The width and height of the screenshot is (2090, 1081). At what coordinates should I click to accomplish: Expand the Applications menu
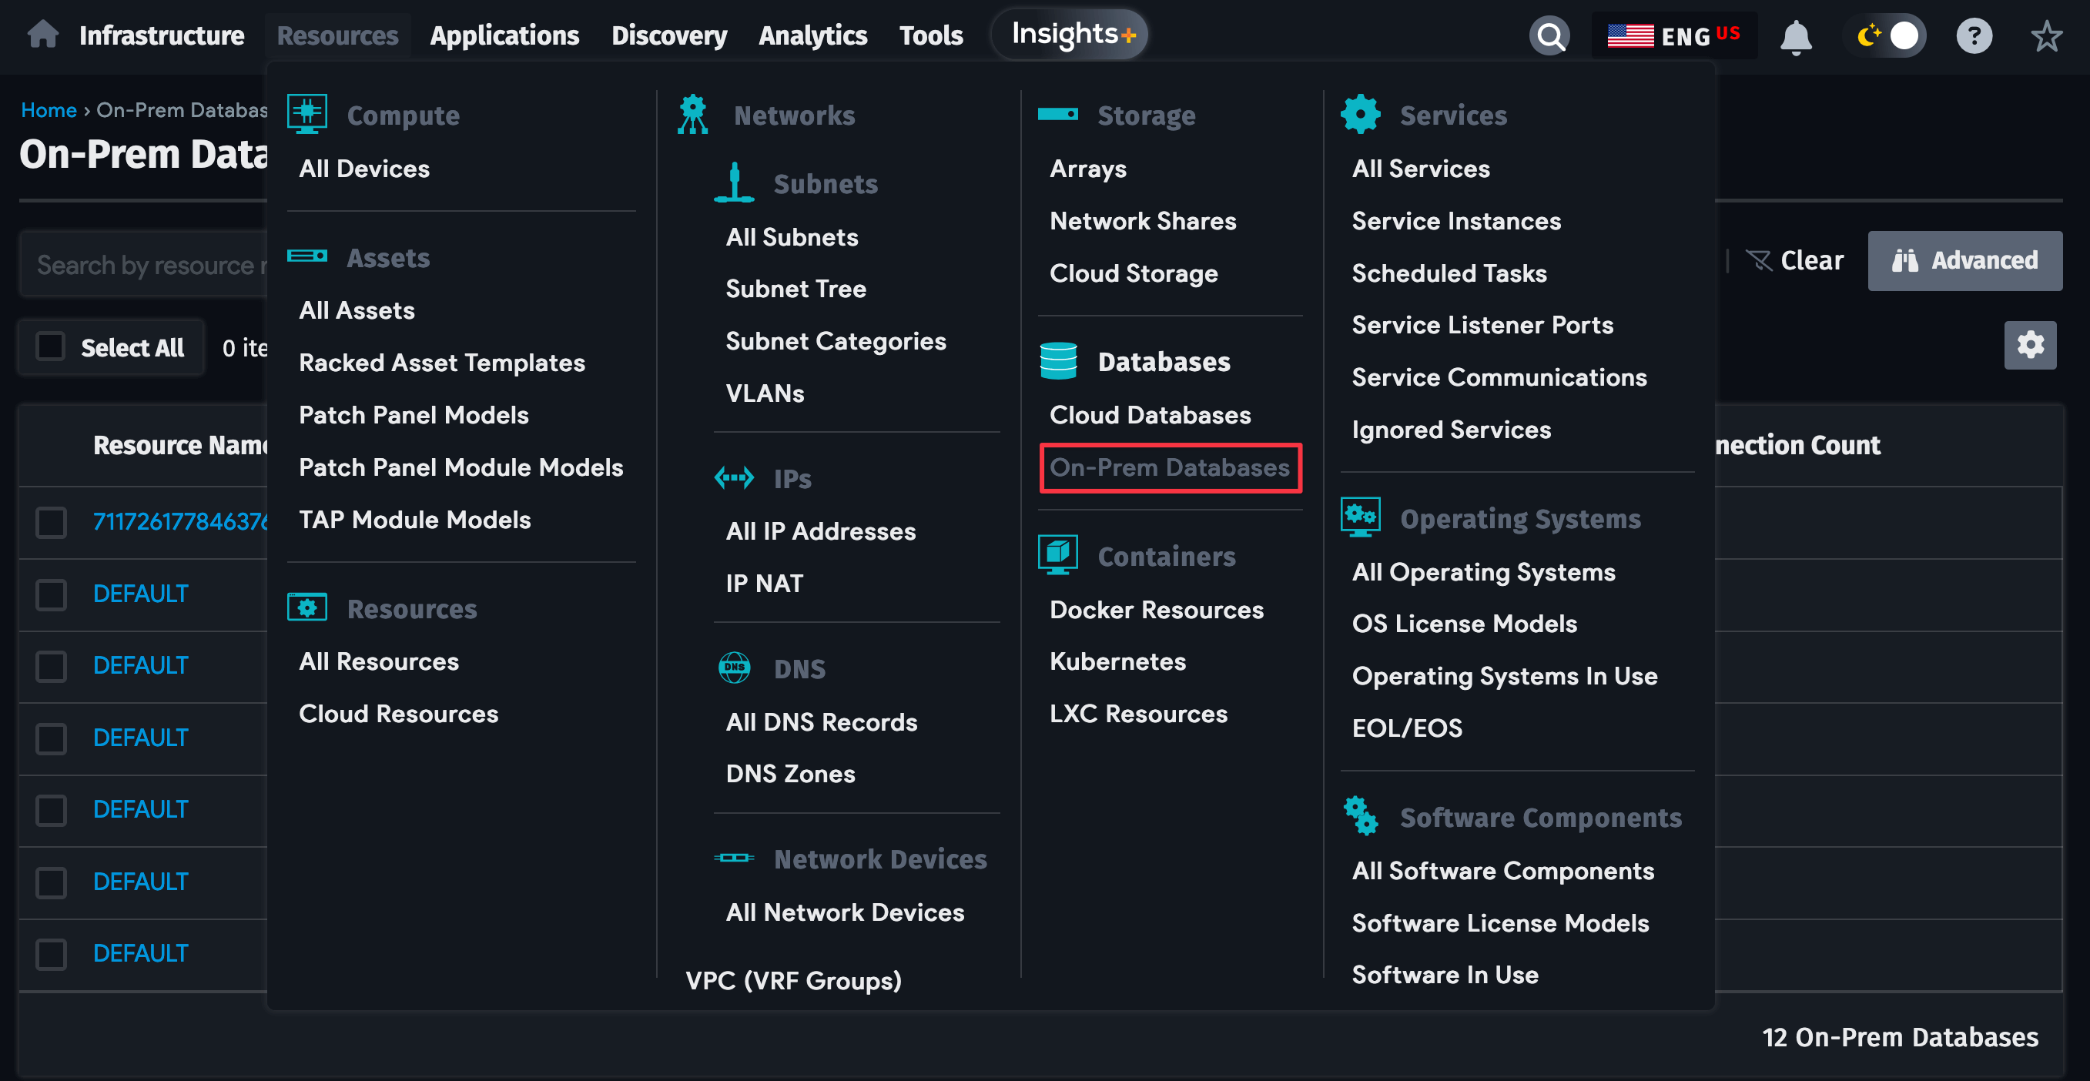coord(504,35)
